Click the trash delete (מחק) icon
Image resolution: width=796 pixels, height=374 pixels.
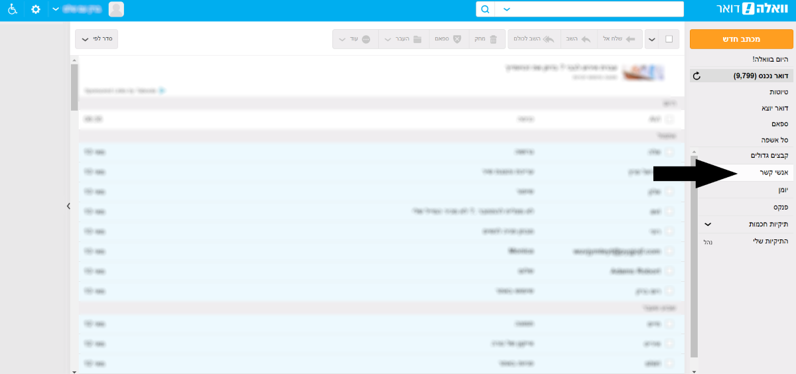(493, 39)
